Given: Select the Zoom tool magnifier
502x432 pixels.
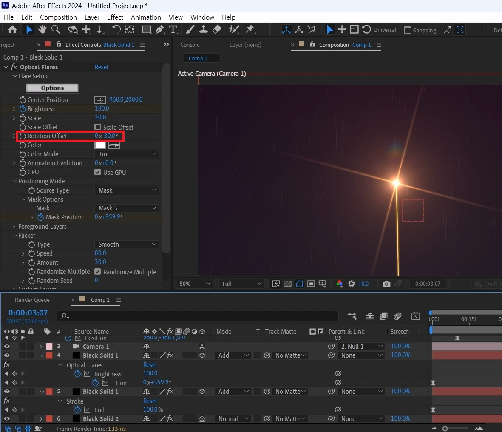Looking at the screenshot, I should click(56, 30).
